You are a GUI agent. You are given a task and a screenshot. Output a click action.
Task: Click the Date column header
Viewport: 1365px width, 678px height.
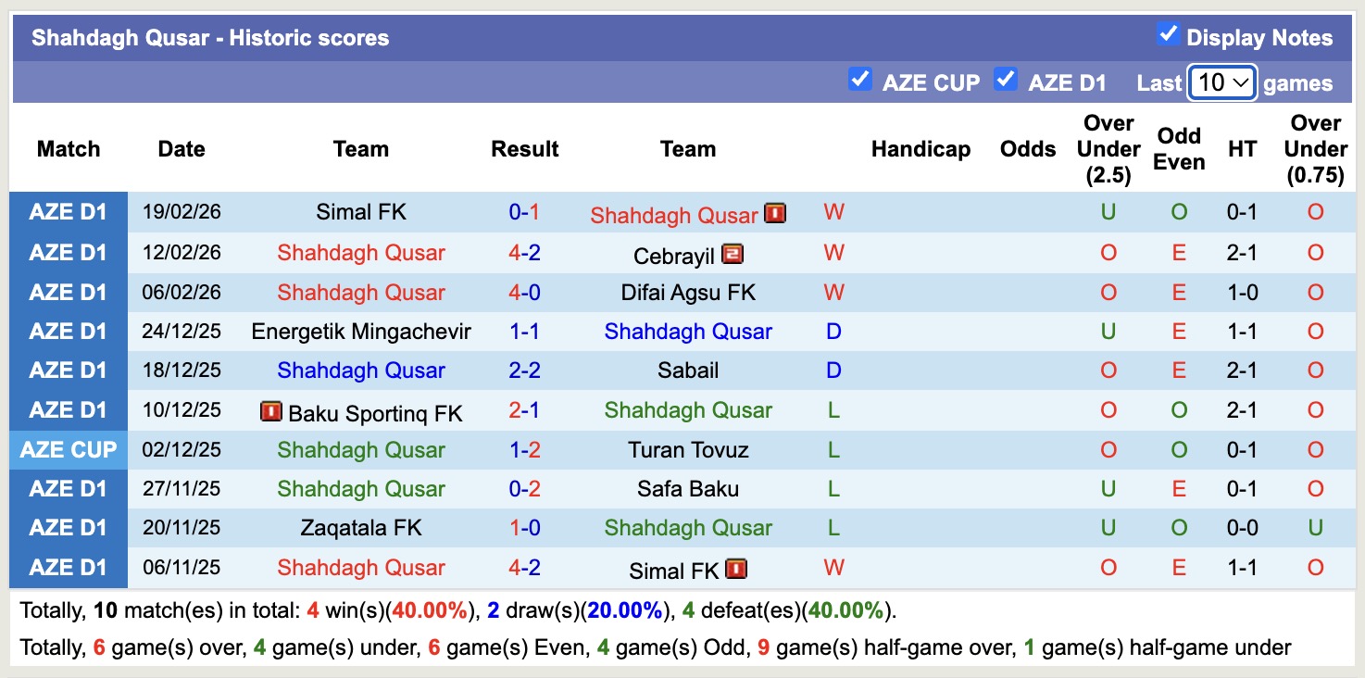pos(181,148)
